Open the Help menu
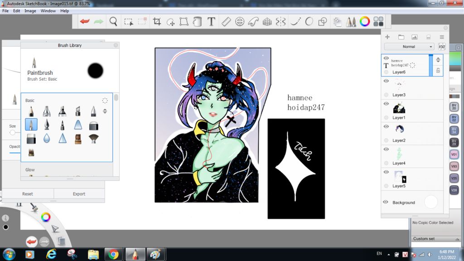The height and width of the screenshot is (261, 464). tap(64, 11)
